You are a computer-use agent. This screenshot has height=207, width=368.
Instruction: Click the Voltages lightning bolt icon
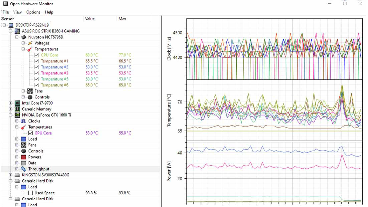point(30,43)
